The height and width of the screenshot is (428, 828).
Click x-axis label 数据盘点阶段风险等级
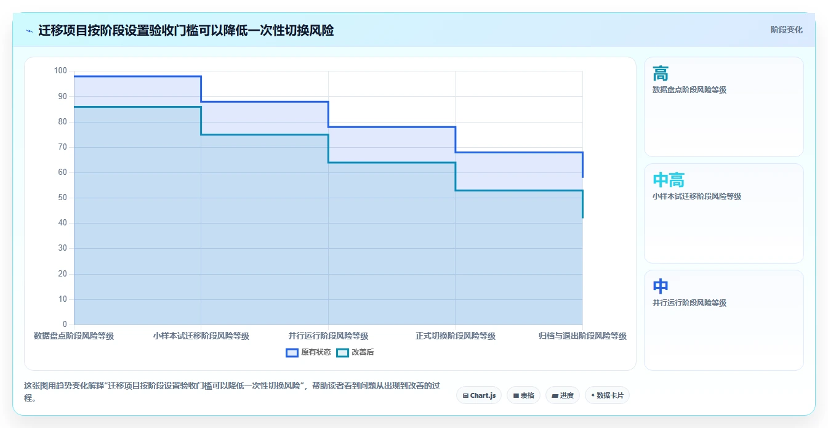click(74, 336)
